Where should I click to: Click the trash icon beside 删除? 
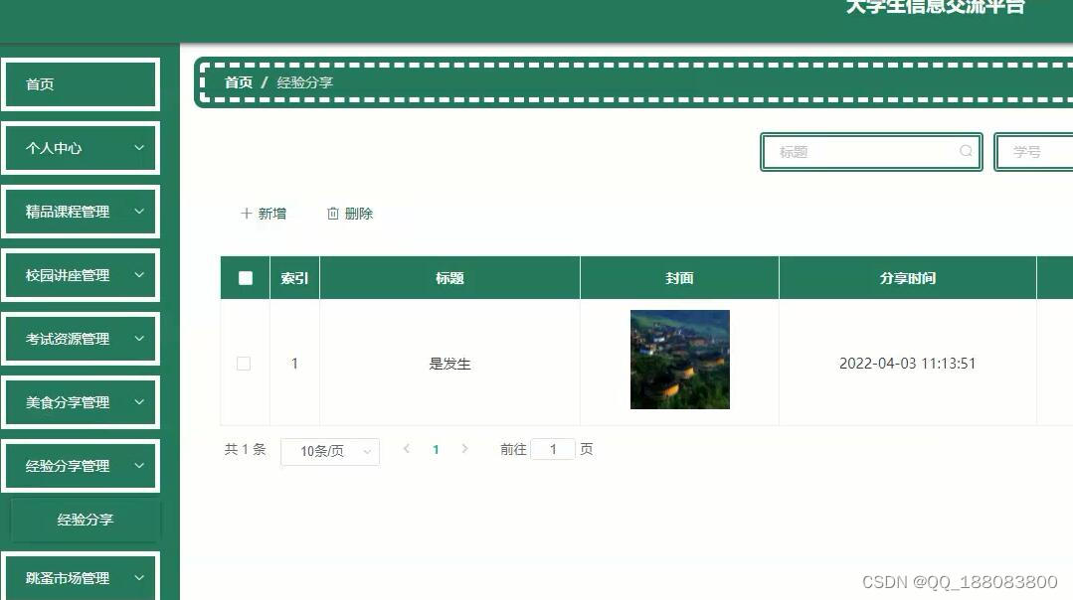click(332, 214)
